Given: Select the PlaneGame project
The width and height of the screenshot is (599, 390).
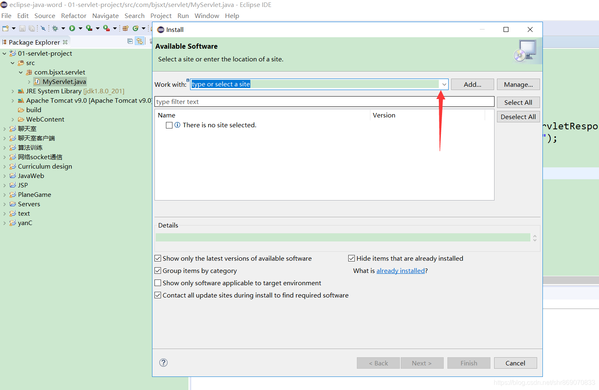Looking at the screenshot, I should point(34,195).
